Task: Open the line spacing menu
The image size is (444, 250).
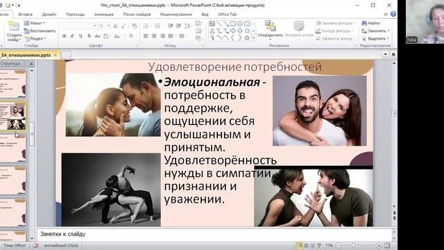Action: click(x=188, y=26)
